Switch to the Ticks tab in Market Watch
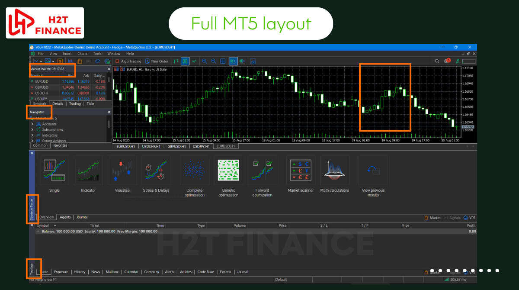The image size is (519, 290). click(90, 104)
